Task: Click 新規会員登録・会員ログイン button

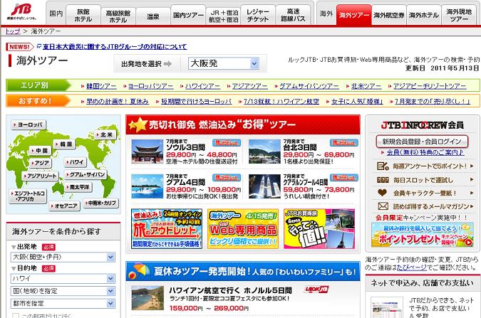Action: (422, 142)
